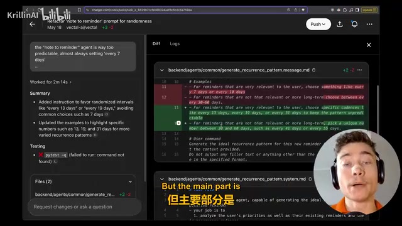Expand the 'Worked for 2m 14s' details

click(x=50, y=82)
